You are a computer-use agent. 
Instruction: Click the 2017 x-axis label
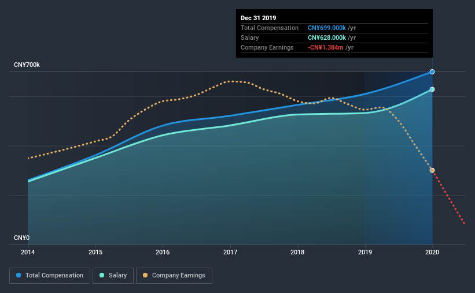[x=230, y=252]
